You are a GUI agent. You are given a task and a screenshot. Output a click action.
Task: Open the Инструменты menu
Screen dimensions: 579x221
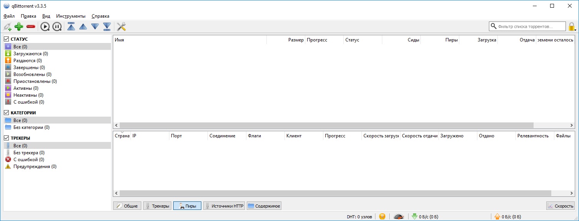coord(71,16)
